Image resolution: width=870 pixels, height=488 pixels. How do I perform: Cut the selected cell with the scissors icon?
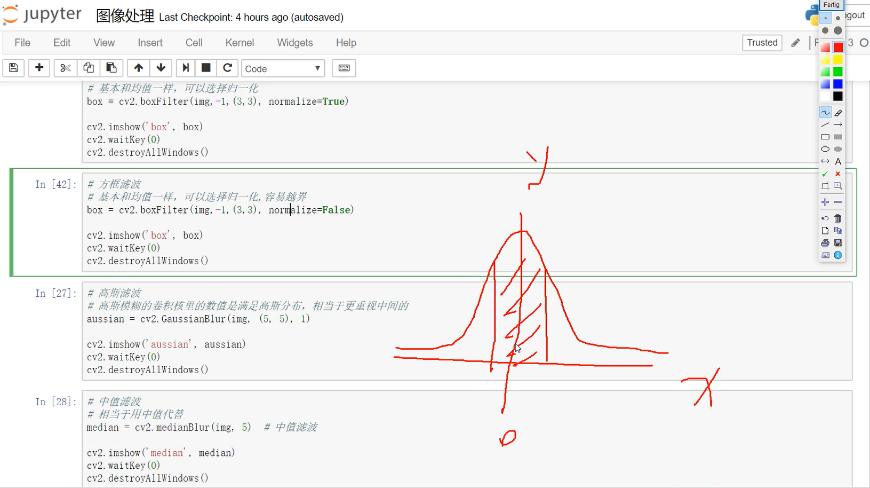click(65, 68)
